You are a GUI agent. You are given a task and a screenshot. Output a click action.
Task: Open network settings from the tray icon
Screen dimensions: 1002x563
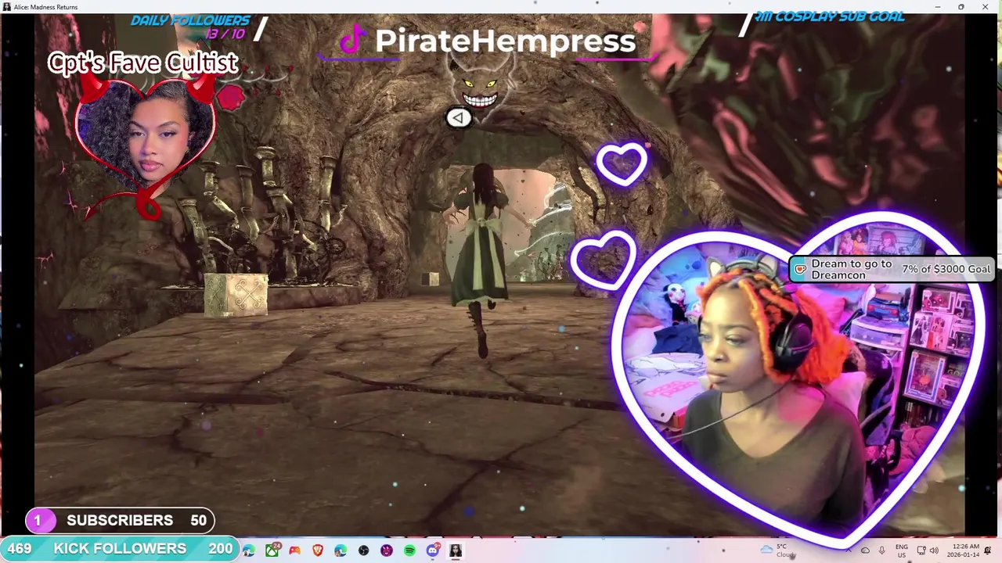point(921,550)
